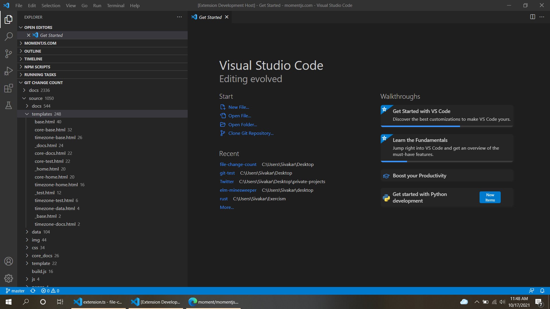Open the Help menu
The height and width of the screenshot is (309, 550).
135,5
